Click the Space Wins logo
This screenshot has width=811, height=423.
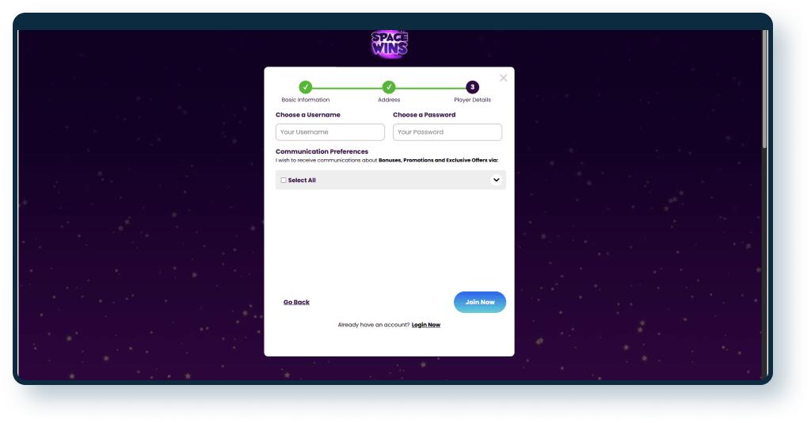pyautogui.click(x=389, y=44)
